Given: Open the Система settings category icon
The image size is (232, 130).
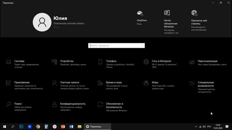Looking at the screenshot, I should click(x=9, y=62).
